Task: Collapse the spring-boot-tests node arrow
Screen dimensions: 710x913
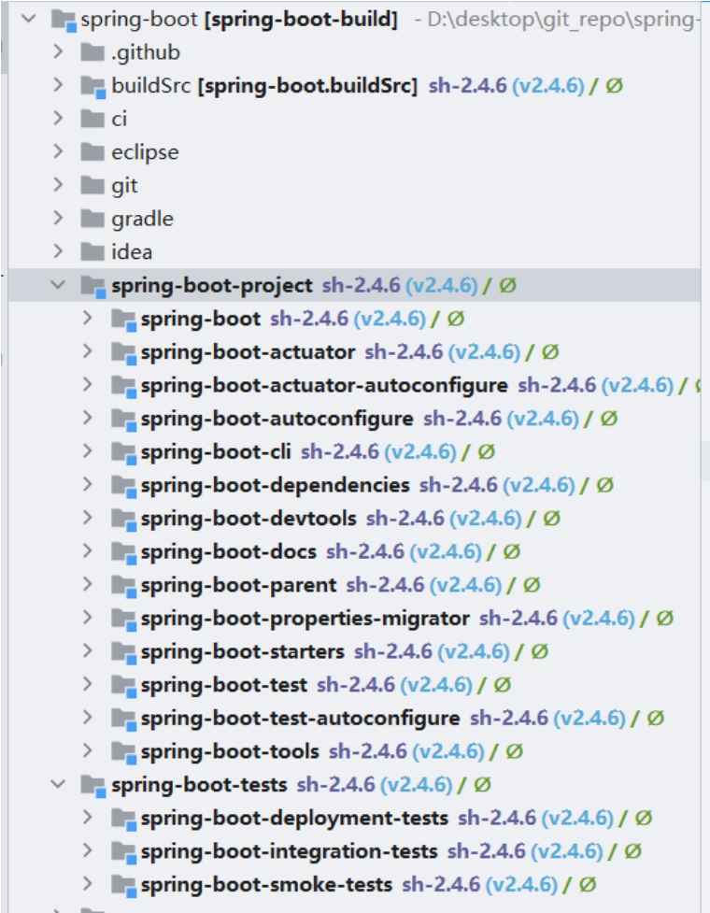Action: click(x=58, y=784)
